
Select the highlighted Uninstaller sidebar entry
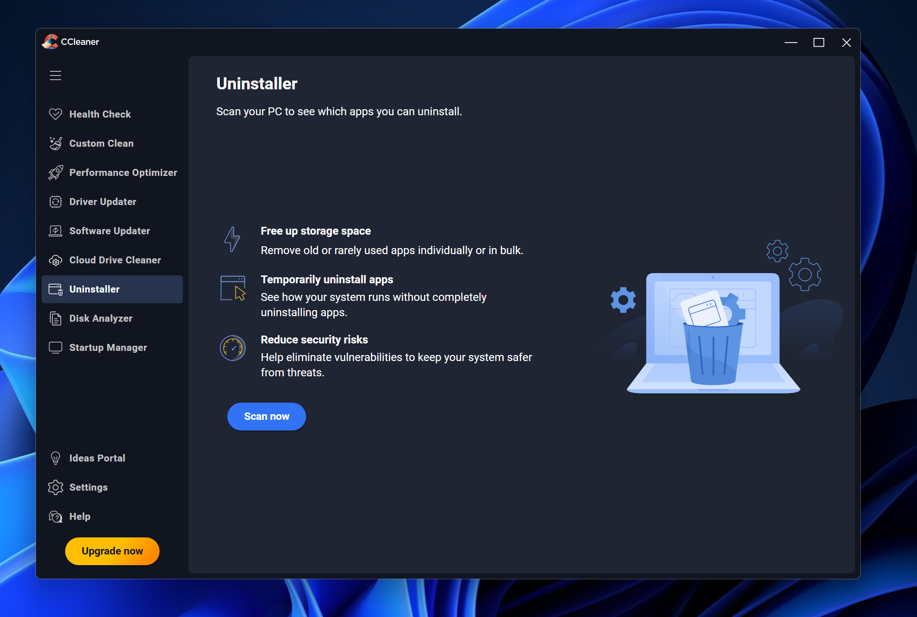click(94, 289)
